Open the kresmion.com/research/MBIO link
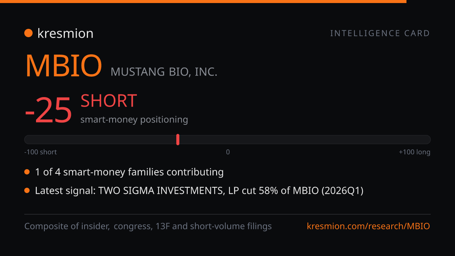The width and height of the screenshot is (455, 256). tap(369, 226)
